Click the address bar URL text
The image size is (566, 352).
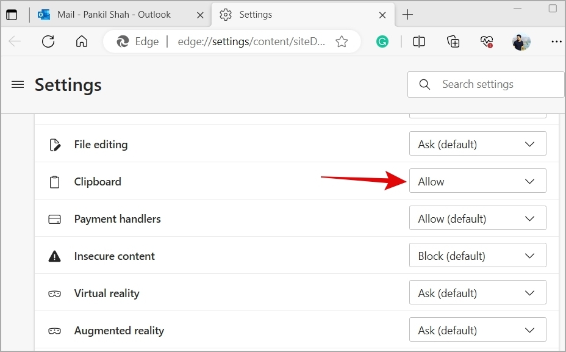(251, 41)
